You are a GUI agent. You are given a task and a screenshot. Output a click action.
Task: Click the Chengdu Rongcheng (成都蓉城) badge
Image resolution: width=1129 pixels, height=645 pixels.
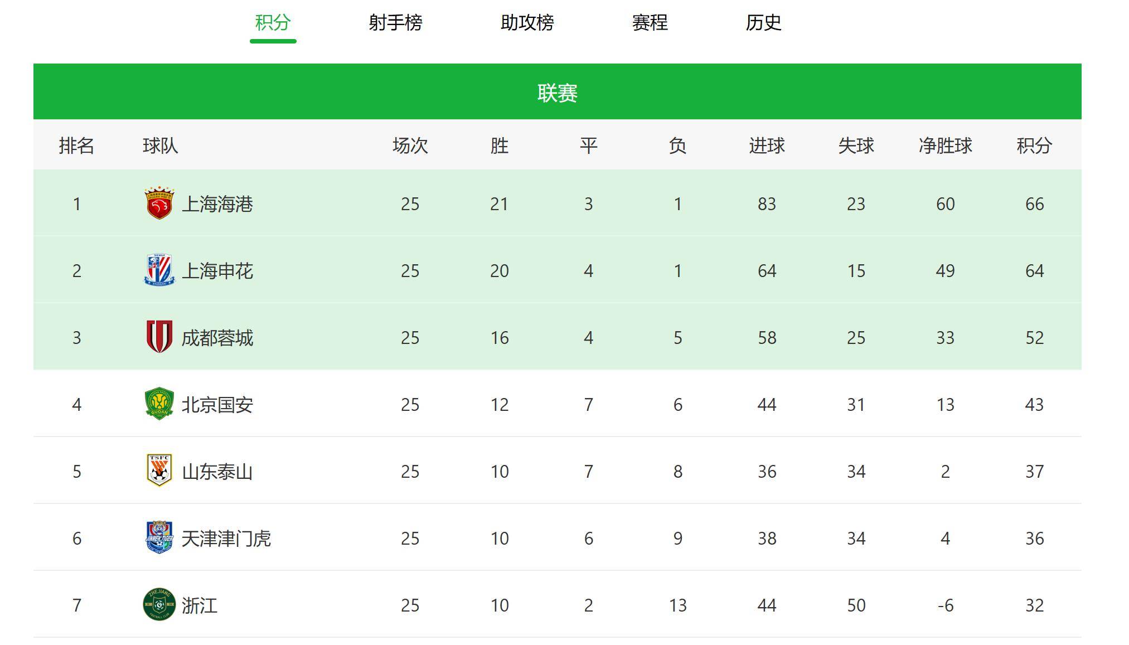click(159, 337)
